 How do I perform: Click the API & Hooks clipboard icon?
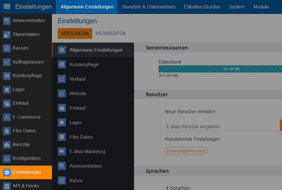click(7, 186)
